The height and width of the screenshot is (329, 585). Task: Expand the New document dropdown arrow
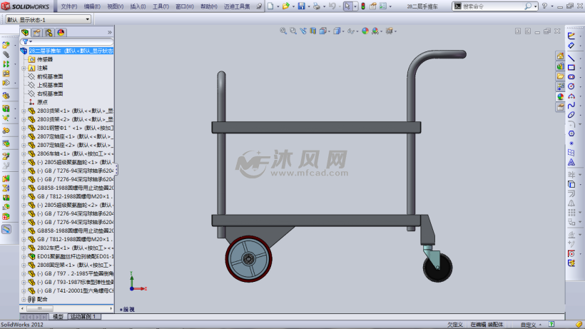(278, 6)
